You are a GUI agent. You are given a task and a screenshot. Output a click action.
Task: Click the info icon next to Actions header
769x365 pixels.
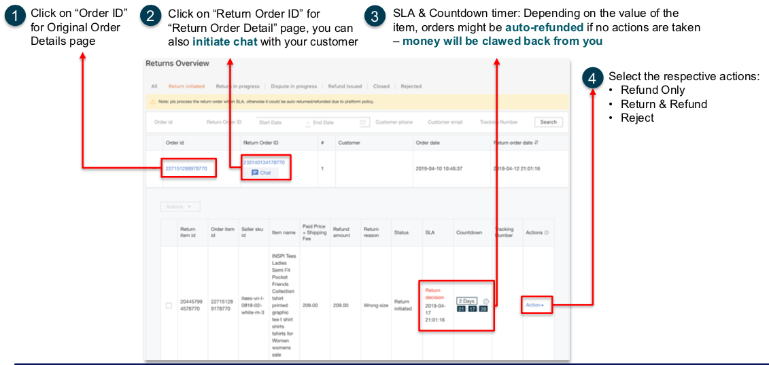point(547,232)
